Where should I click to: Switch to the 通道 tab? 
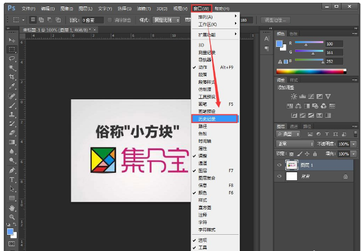[293, 126]
